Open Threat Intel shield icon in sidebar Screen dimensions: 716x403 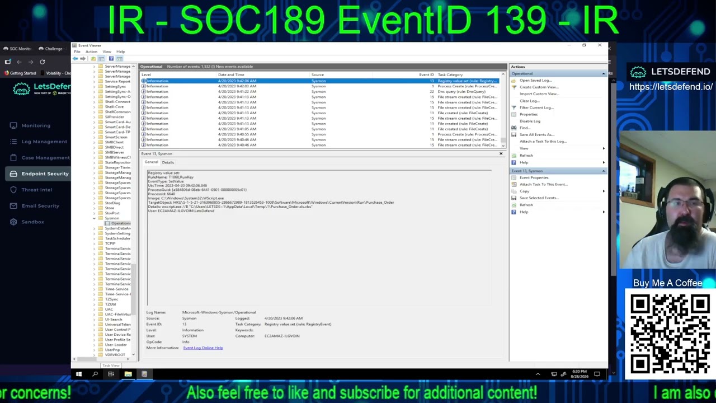click(13, 190)
